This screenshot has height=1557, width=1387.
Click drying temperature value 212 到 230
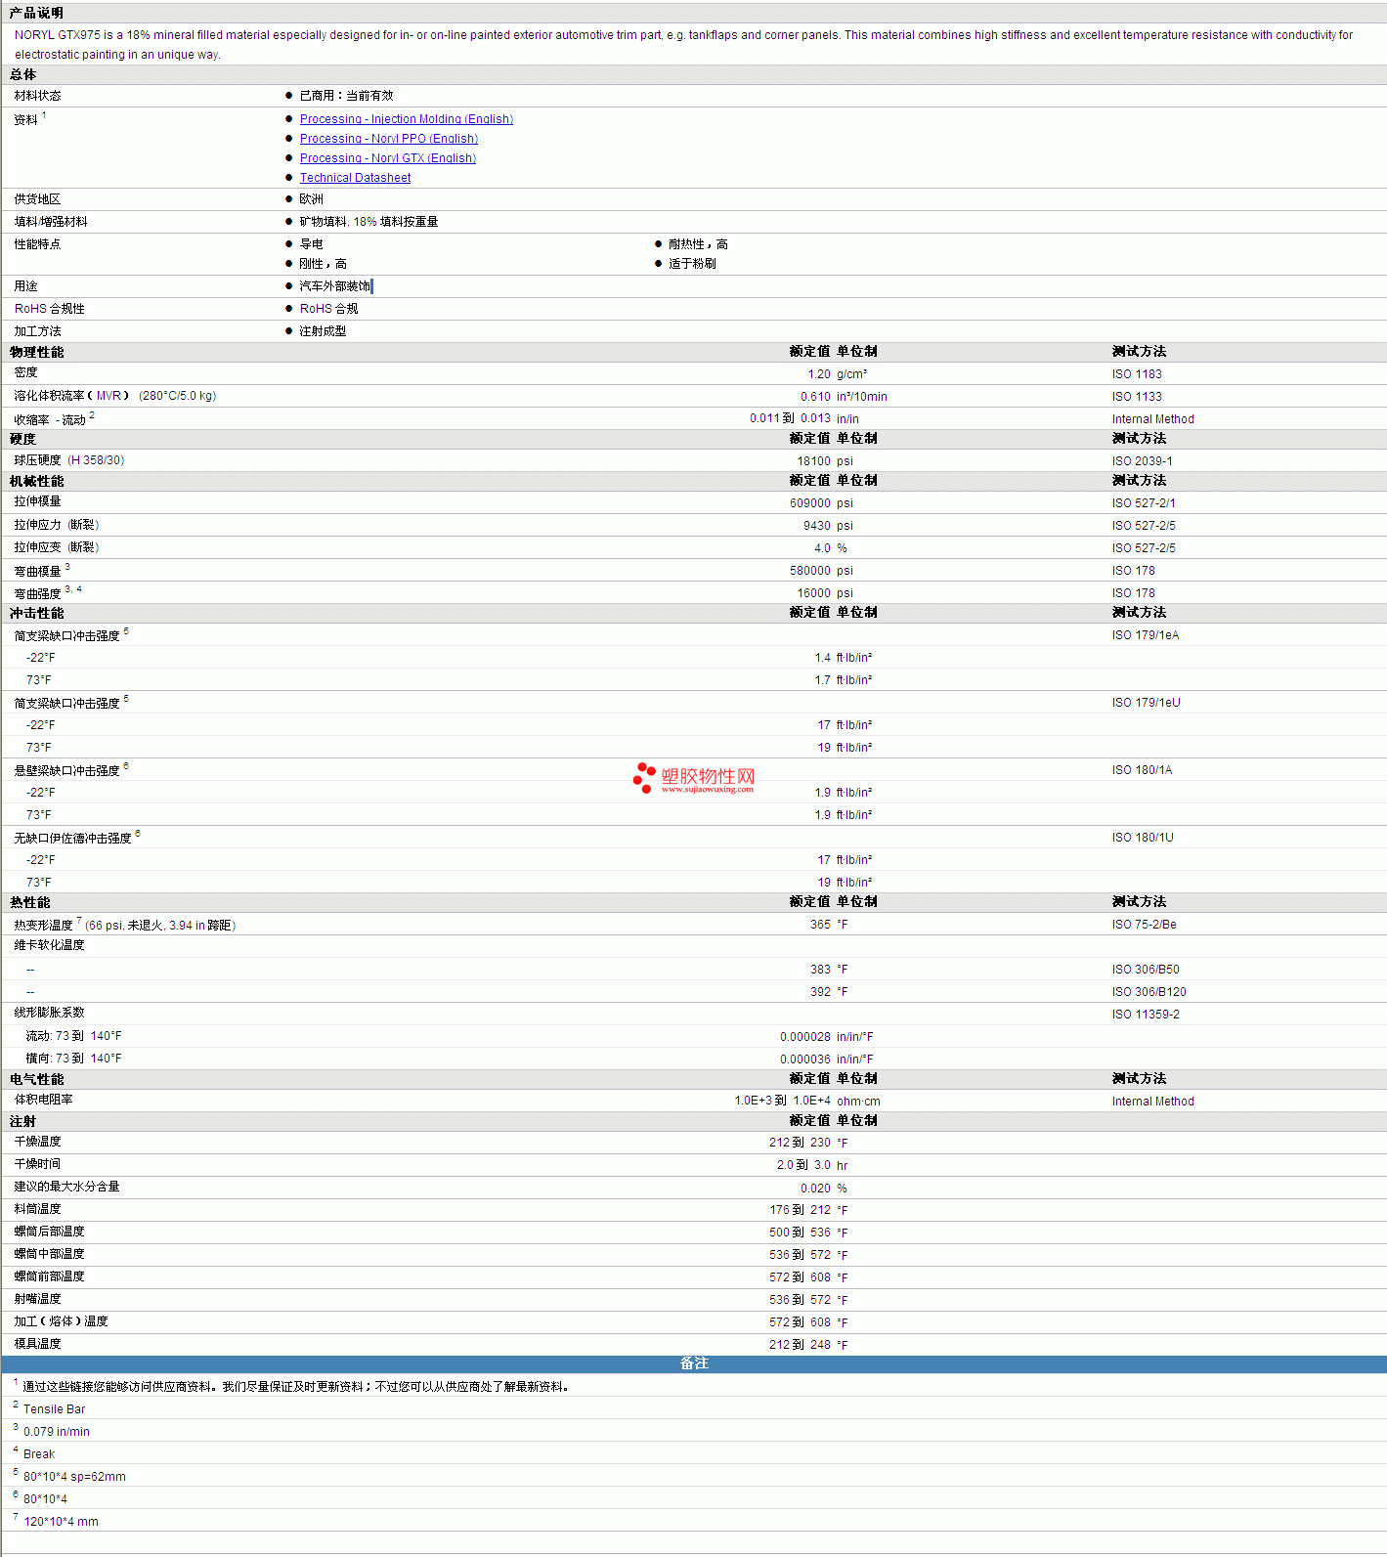click(x=800, y=1143)
